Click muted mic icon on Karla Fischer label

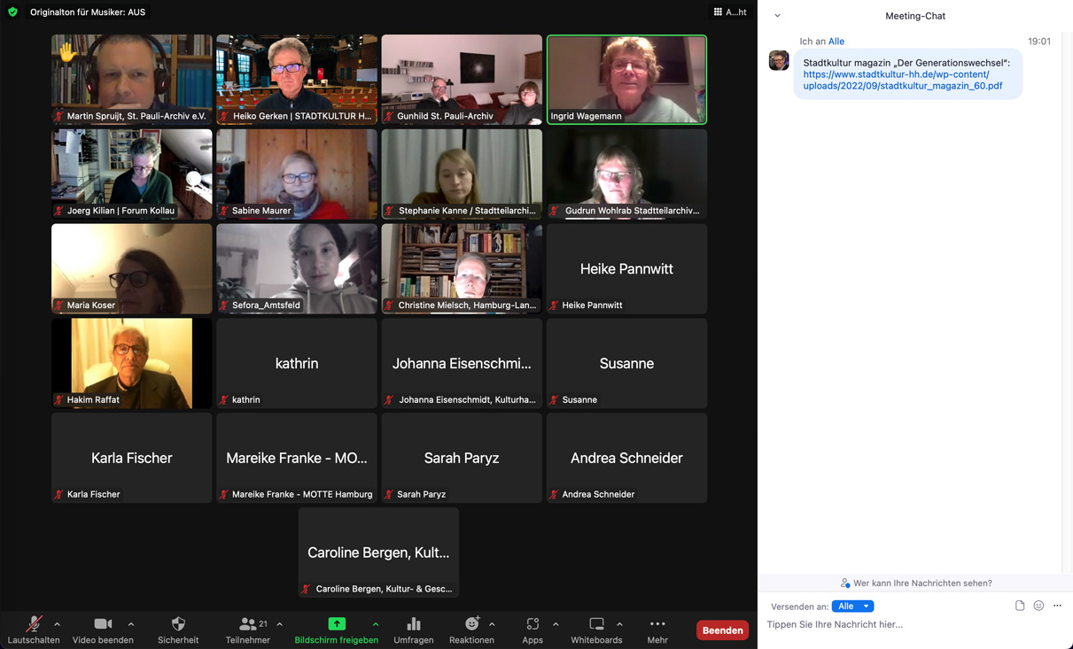(x=59, y=495)
